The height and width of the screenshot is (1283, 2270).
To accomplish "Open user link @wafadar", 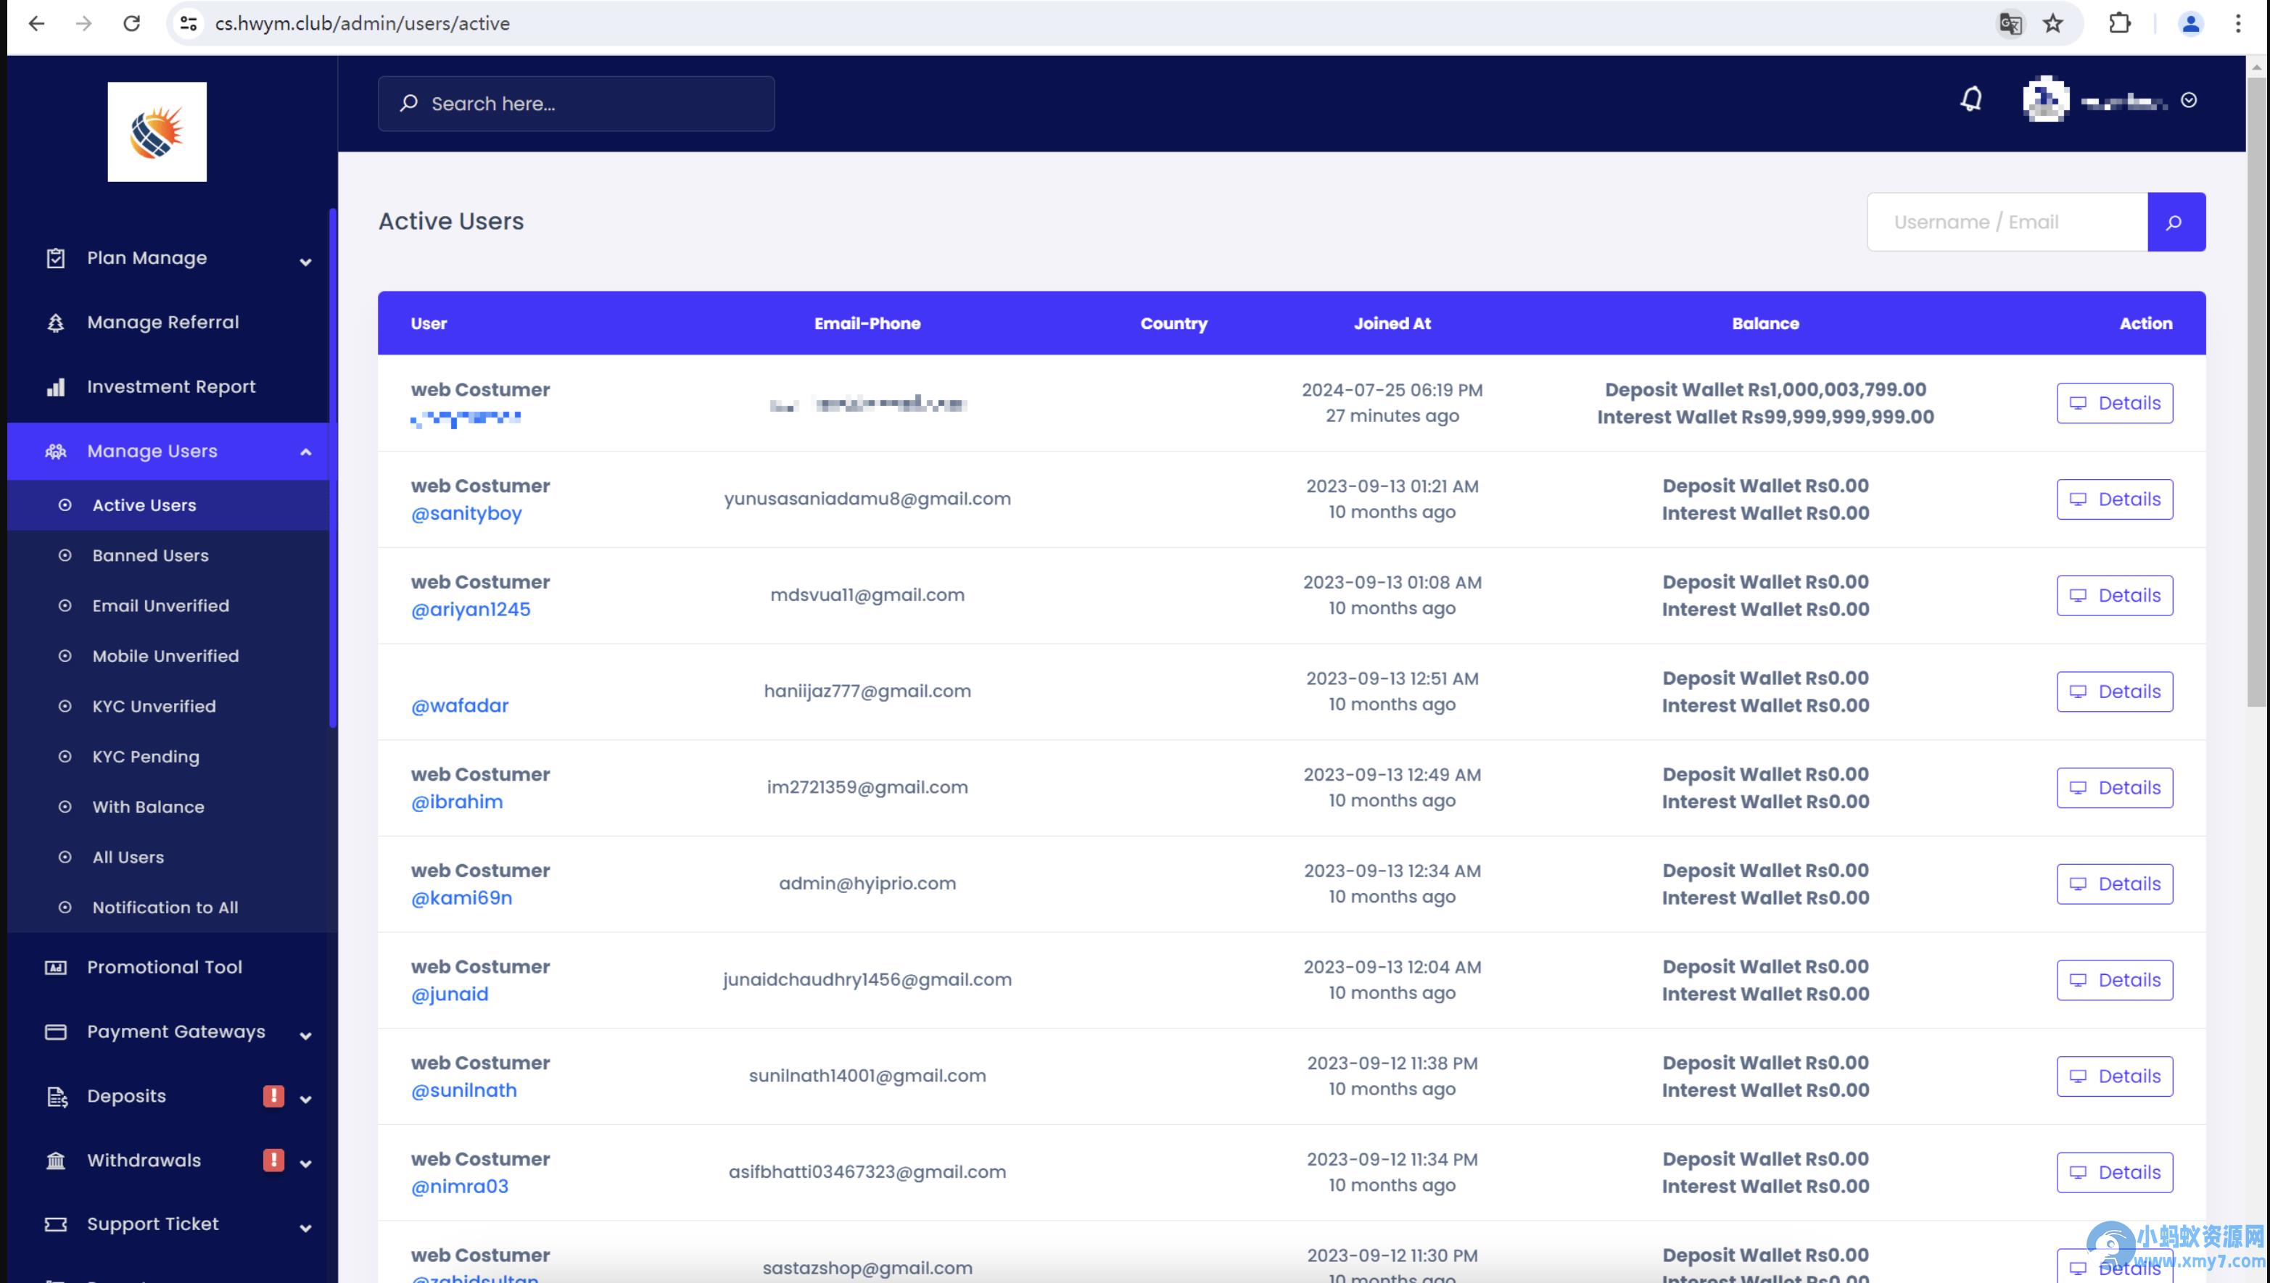I will tap(459, 705).
